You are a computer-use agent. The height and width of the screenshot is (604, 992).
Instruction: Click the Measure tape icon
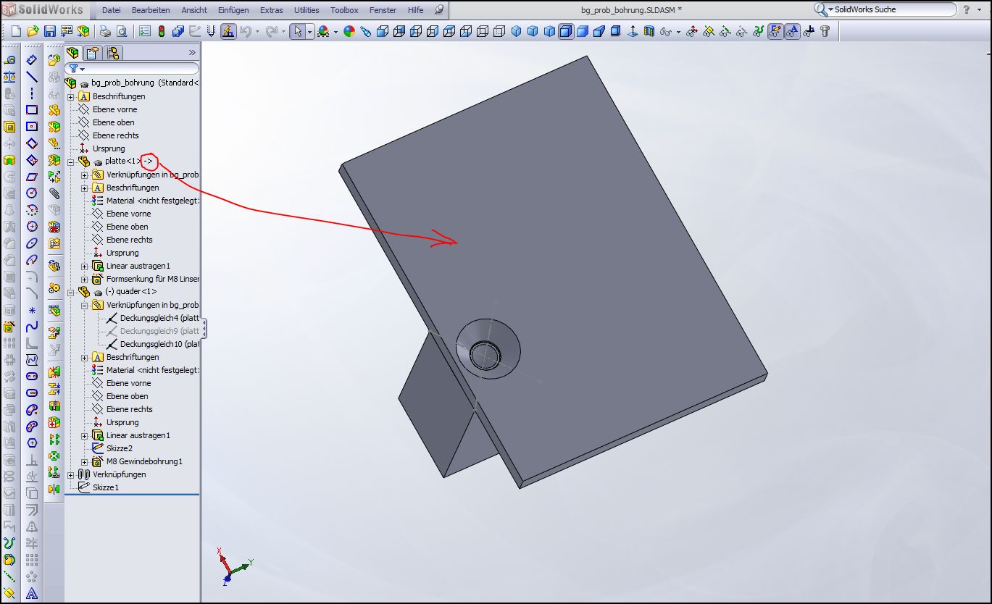click(9, 60)
